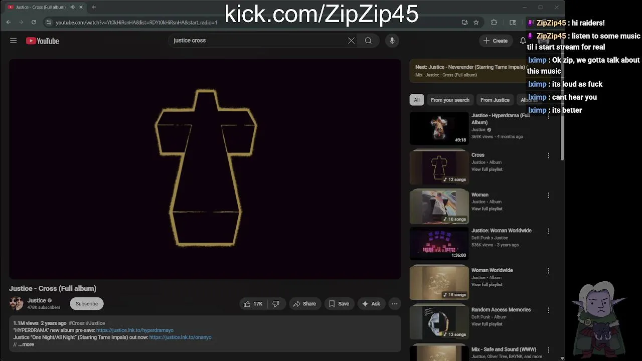Open options menu for Mix - Safe and Sound
The image size is (642, 361).
pos(548,350)
